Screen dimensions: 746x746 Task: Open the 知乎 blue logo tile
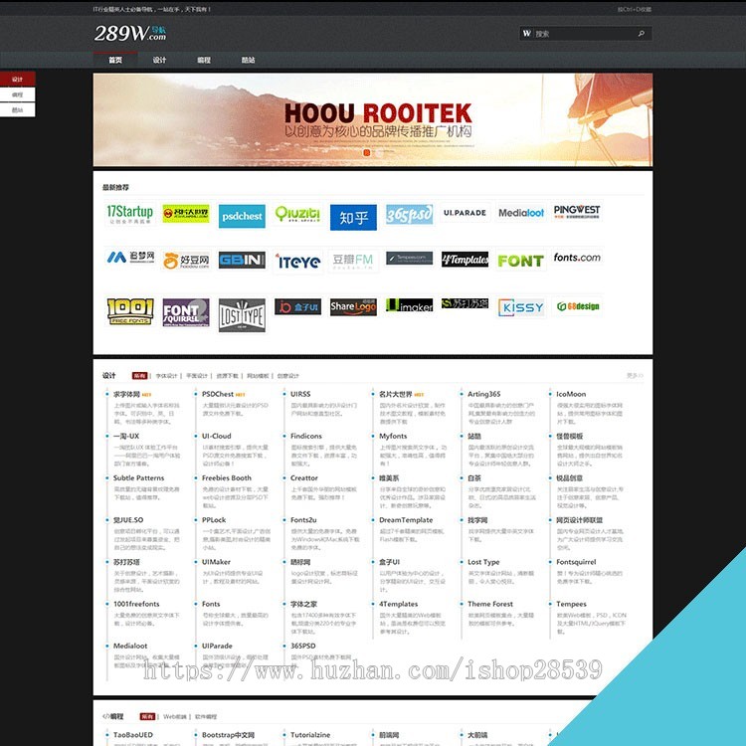click(x=353, y=218)
